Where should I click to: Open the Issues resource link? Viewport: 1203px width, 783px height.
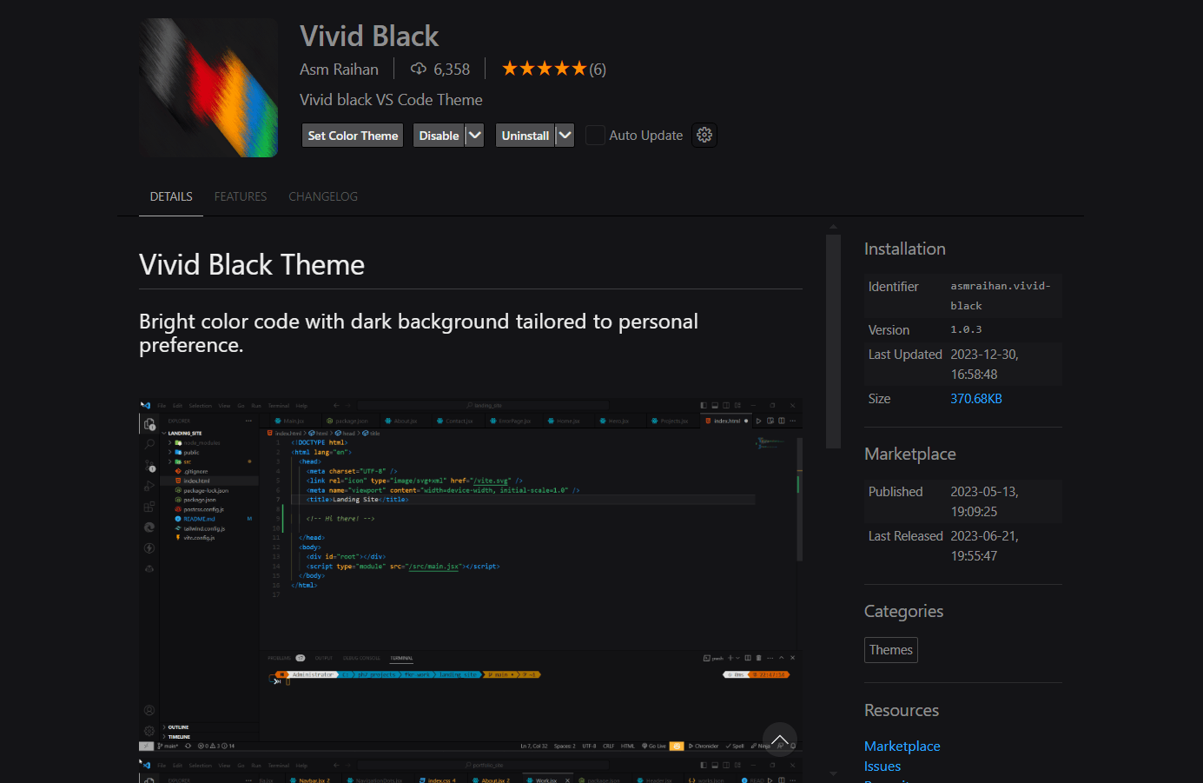tap(882, 766)
